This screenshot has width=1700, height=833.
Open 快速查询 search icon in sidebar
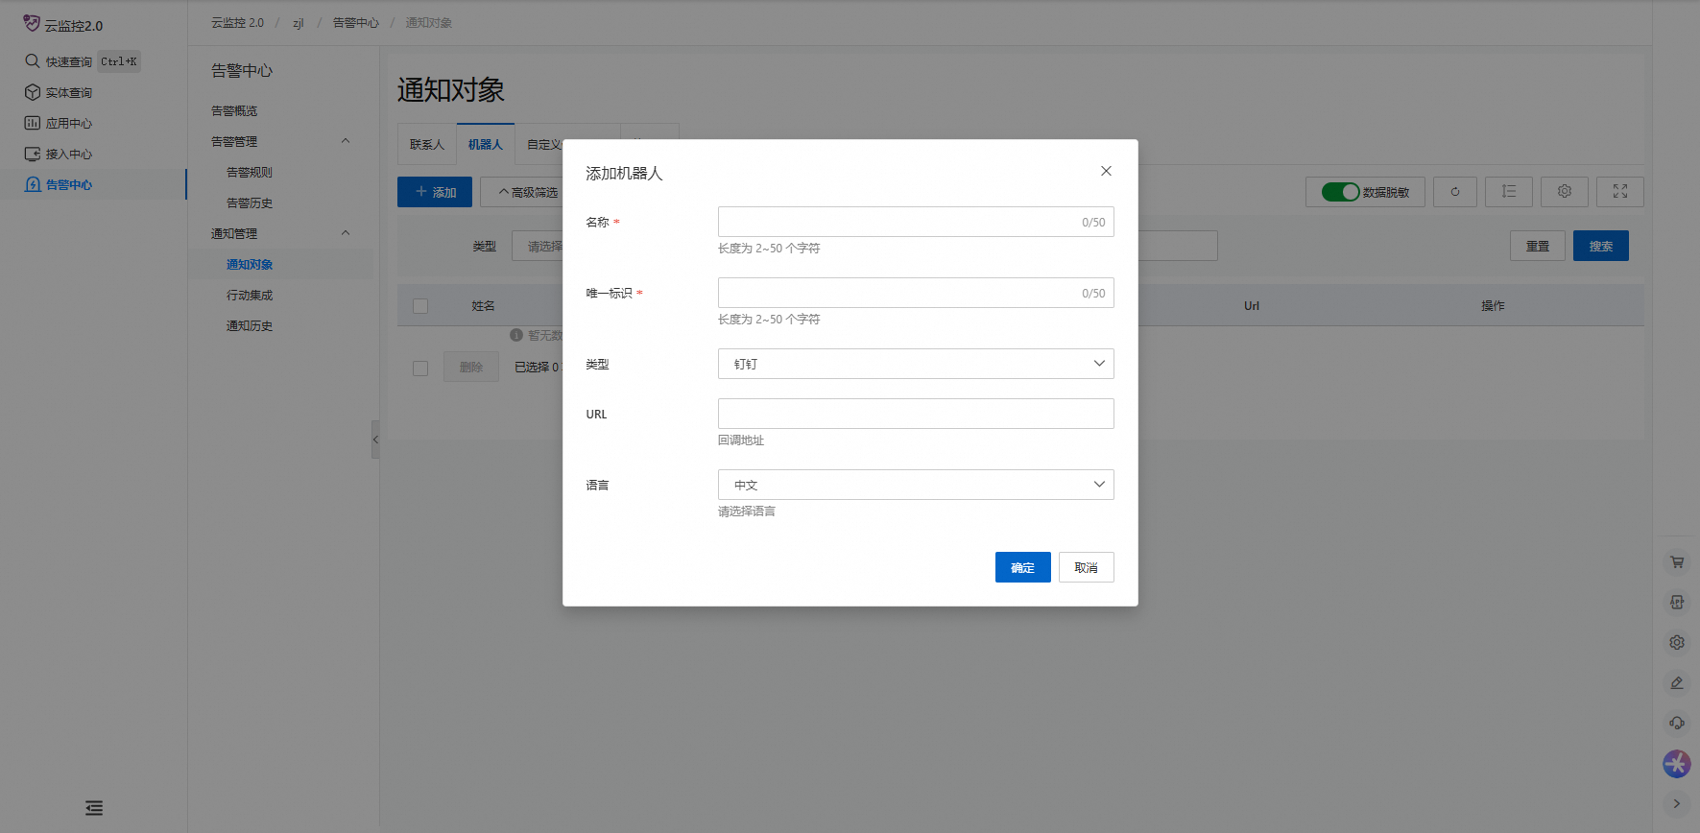click(x=33, y=61)
